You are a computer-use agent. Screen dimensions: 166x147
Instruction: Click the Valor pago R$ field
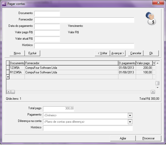[47, 33]
